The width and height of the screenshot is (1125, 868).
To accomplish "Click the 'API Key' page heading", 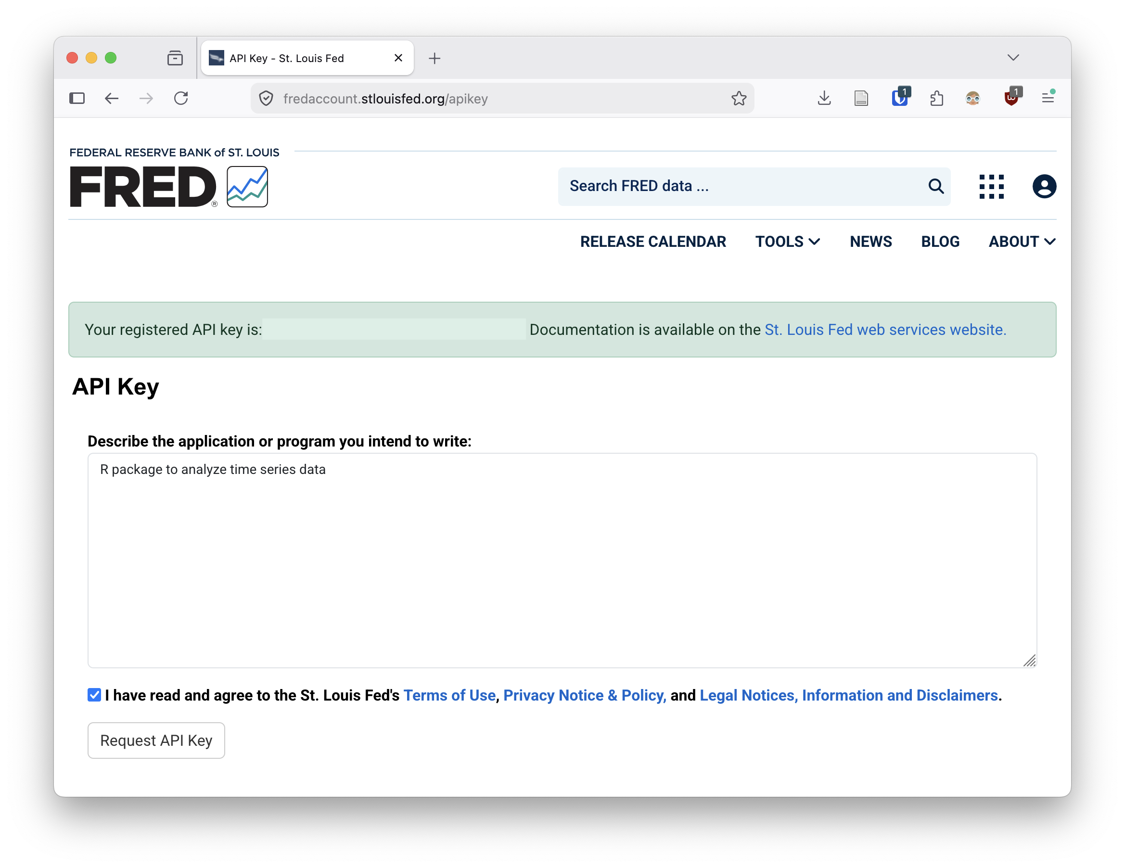I will 115,387.
